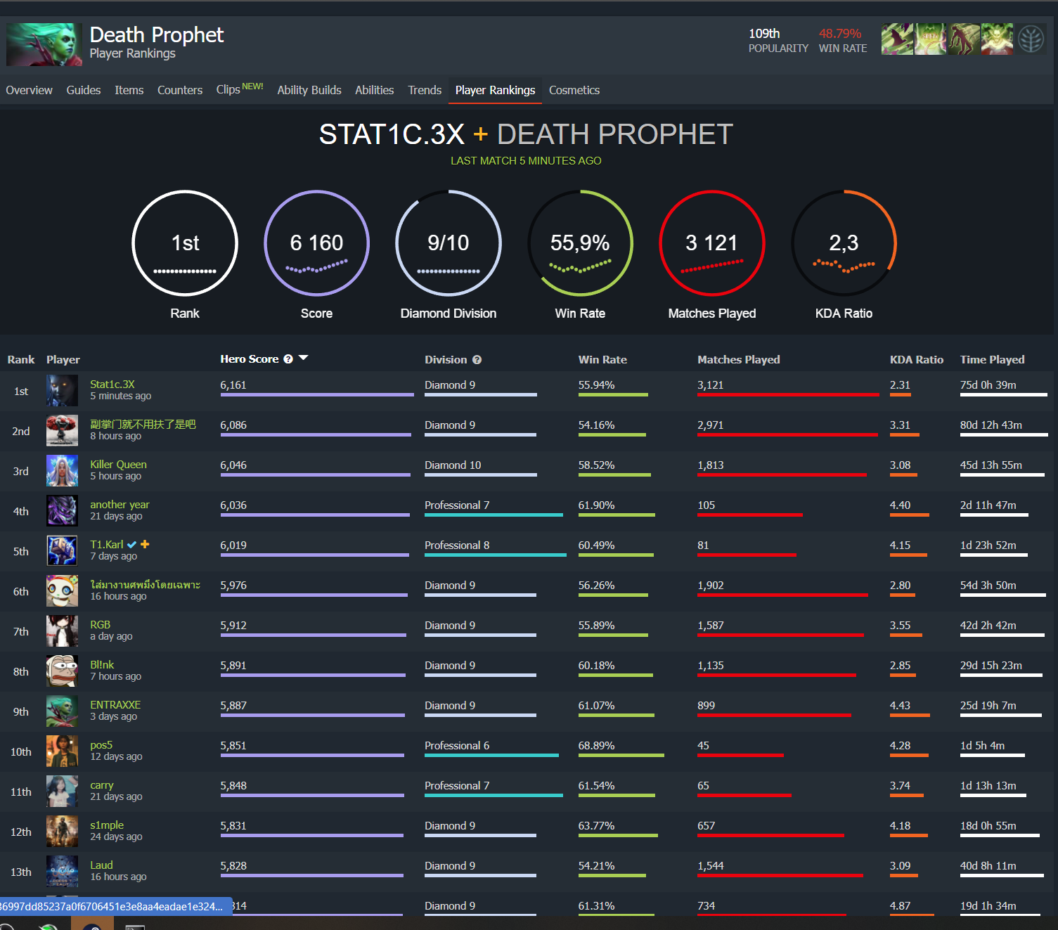Click the avatar of player Bl!nk
This screenshot has width=1058, height=930.
pyautogui.click(x=62, y=671)
